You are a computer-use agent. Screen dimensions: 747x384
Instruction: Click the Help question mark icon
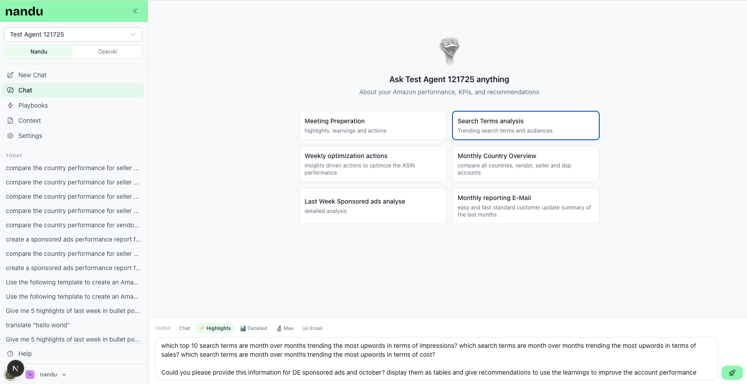(x=10, y=354)
